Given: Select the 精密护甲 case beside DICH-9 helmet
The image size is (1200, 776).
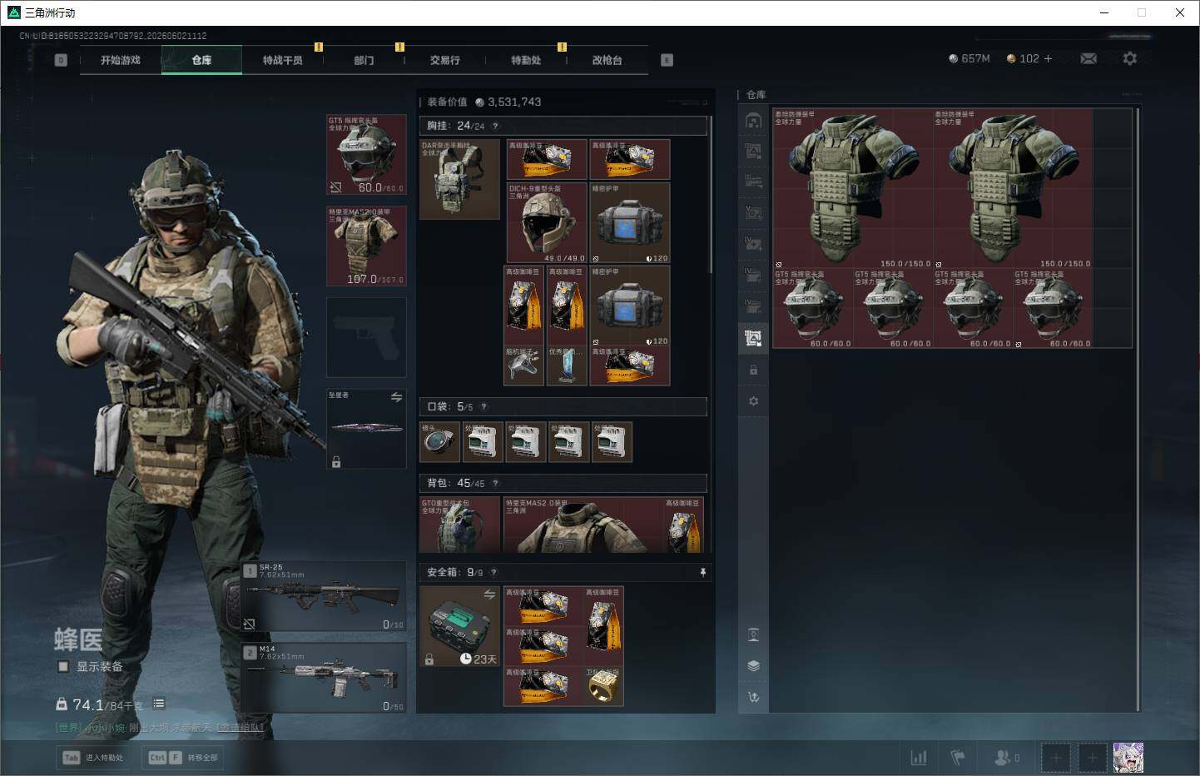Looking at the screenshot, I should (630, 222).
